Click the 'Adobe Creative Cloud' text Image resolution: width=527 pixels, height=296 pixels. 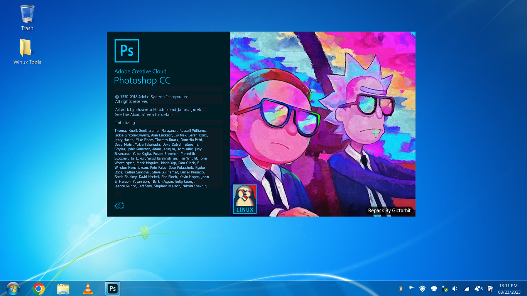140,71
